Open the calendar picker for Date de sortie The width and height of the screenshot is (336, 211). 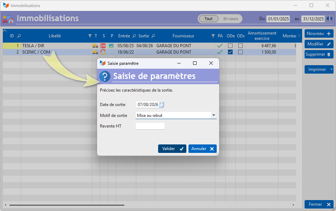point(162,105)
